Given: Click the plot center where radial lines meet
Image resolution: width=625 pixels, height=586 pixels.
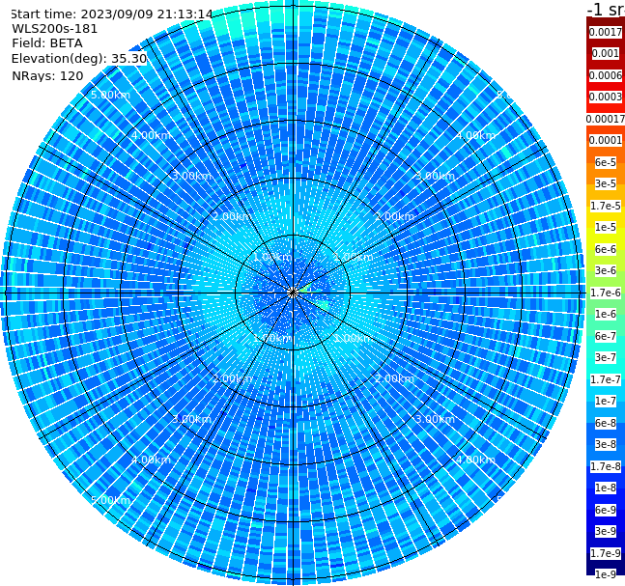Looking at the screenshot, I should [x=293, y=293].
